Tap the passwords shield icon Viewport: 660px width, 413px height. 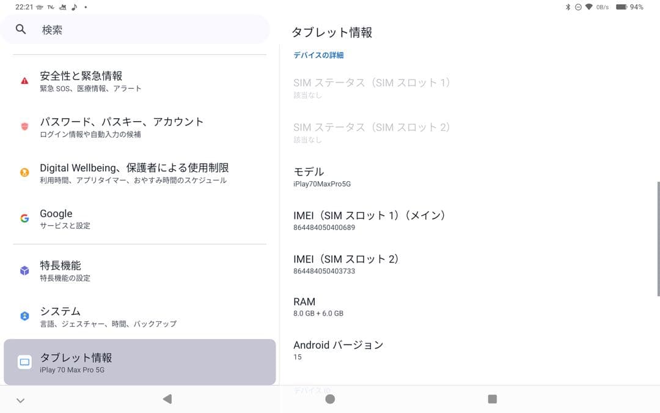click(24, 127)
